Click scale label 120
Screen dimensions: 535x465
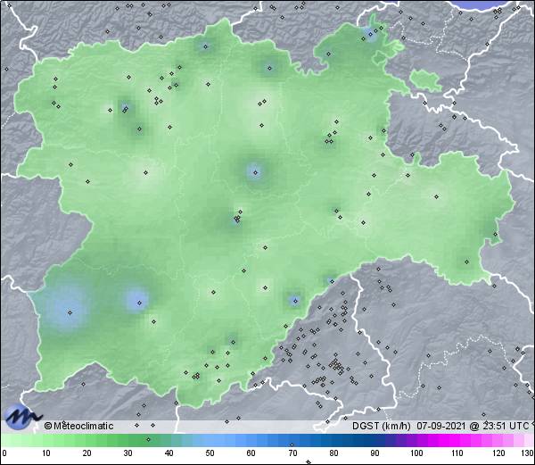tap(498, 453)
